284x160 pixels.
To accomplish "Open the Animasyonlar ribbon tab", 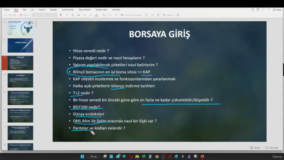I will click(x=67, y=10).
